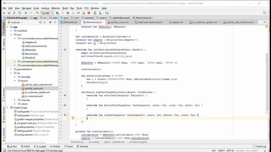
Task: Click the Open folder toolbar icon
Action: click(4, 13)
